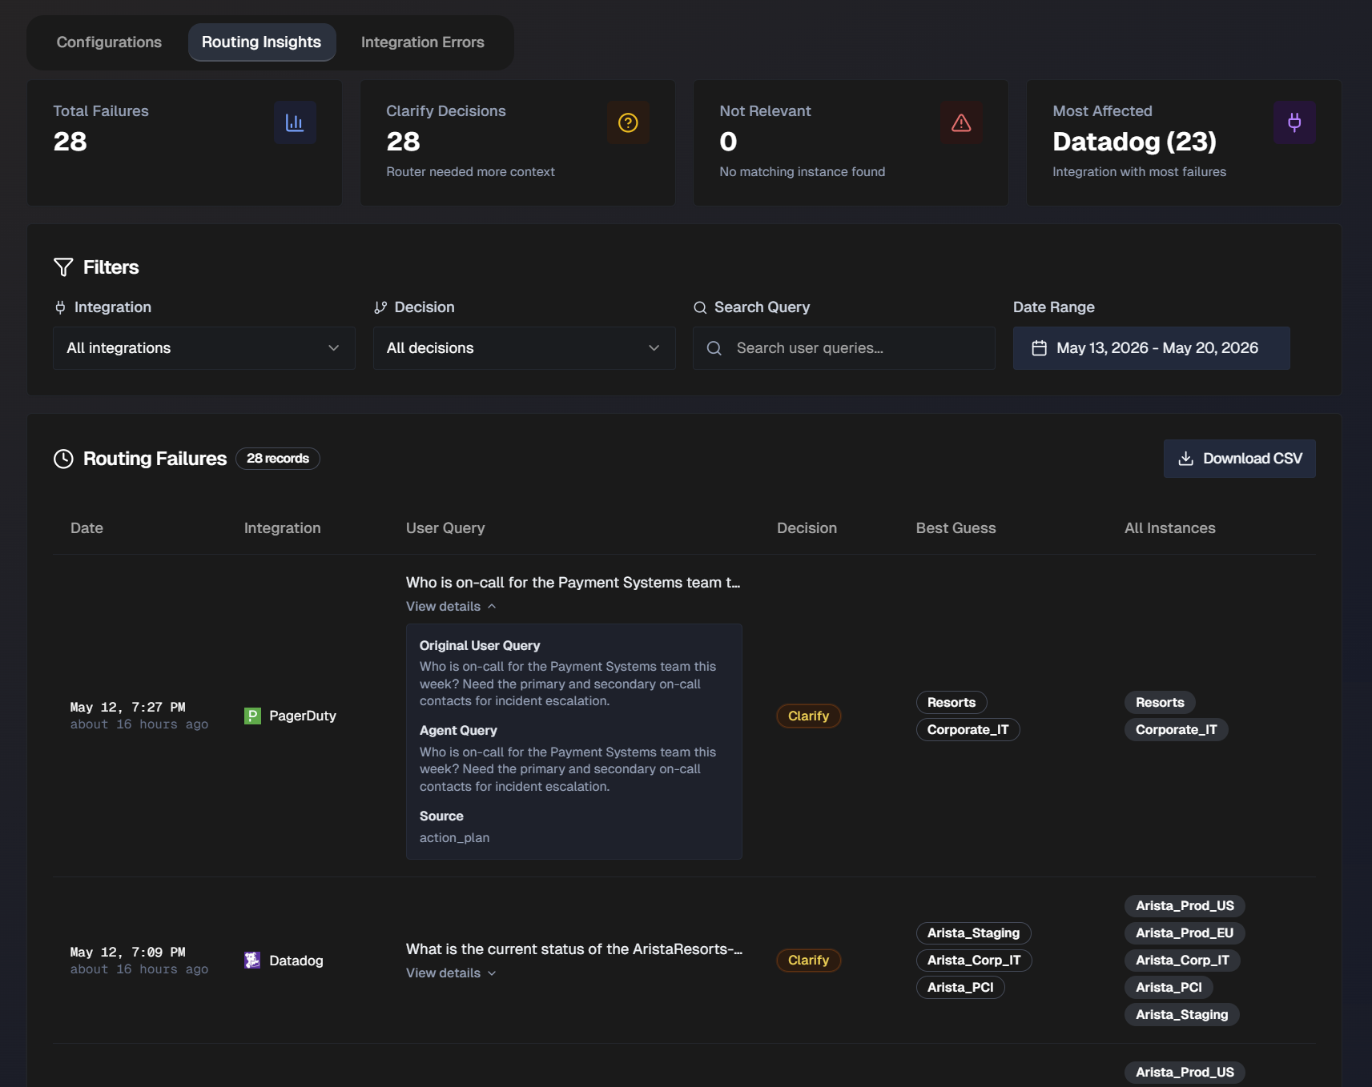Focus the Search user queries field
The width and height of the screenshot is (1372, 1087).
pyautogui.click(x=844, y=348)
